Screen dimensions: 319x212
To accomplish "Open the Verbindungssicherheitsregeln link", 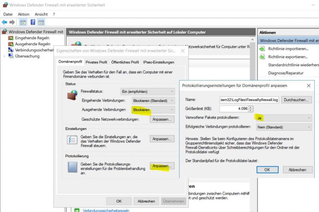I will coord(106,210).
